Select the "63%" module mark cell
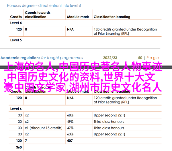The width and height of the screenshot is (172, 151). coord(70,134)
